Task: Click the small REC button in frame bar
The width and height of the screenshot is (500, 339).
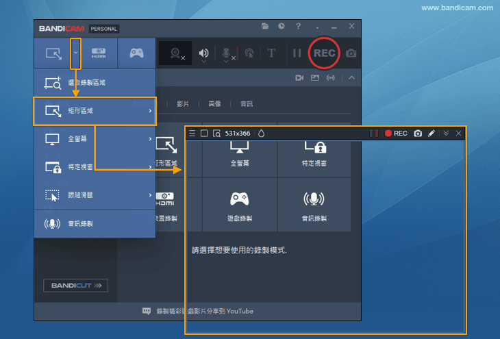Action: [396, 134]
